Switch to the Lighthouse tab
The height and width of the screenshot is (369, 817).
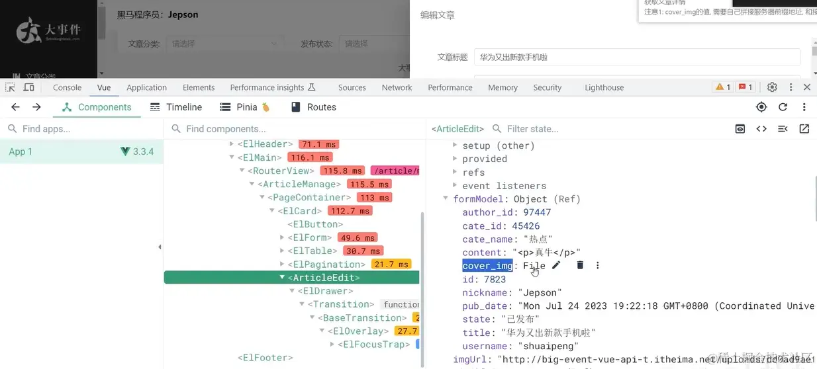[604, 87]
